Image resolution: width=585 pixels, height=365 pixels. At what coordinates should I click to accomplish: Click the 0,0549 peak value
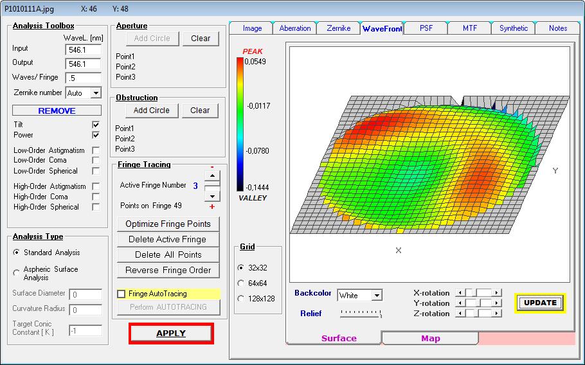coord(255,62)
